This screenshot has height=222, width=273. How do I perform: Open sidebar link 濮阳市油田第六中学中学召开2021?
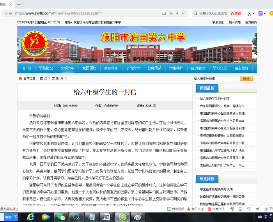[222, 121]
